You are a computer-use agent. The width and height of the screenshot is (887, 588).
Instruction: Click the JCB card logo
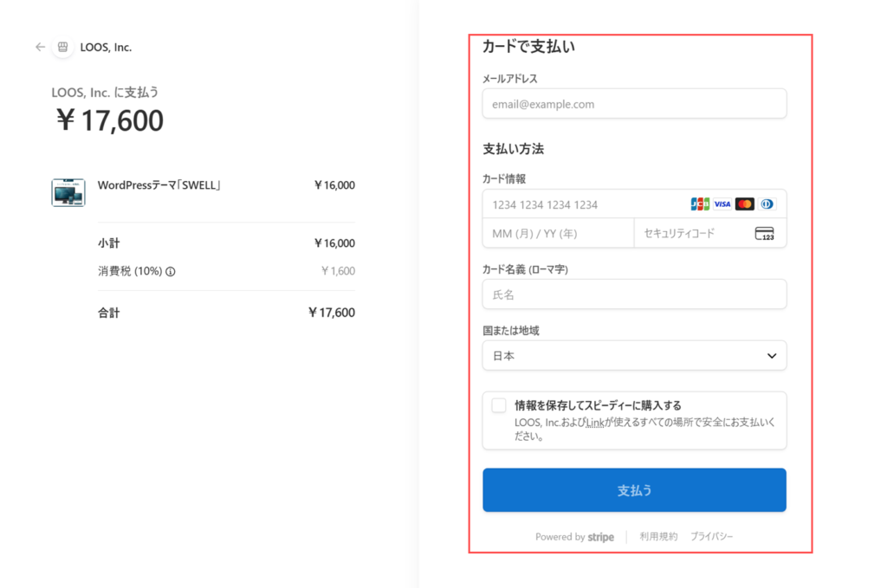pos(700,204)
